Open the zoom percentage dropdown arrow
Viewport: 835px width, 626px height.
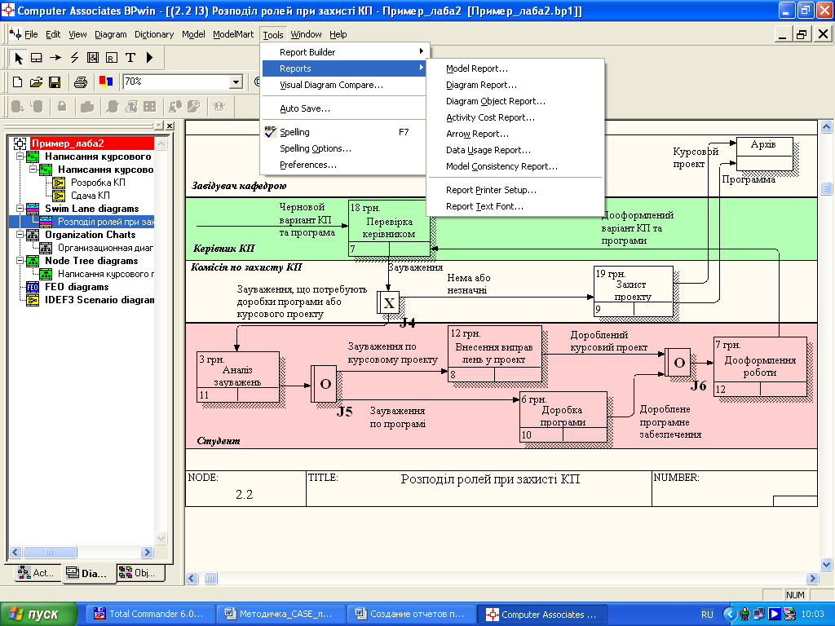[x=236, y=82]
